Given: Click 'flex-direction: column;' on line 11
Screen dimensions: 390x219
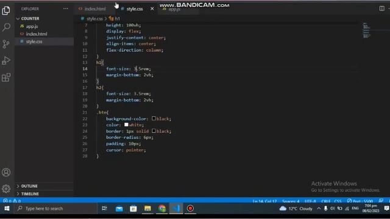Looking at the screenshot, I should [135, 50].
